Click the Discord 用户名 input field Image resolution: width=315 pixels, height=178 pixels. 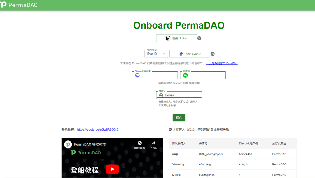[155, 75]
